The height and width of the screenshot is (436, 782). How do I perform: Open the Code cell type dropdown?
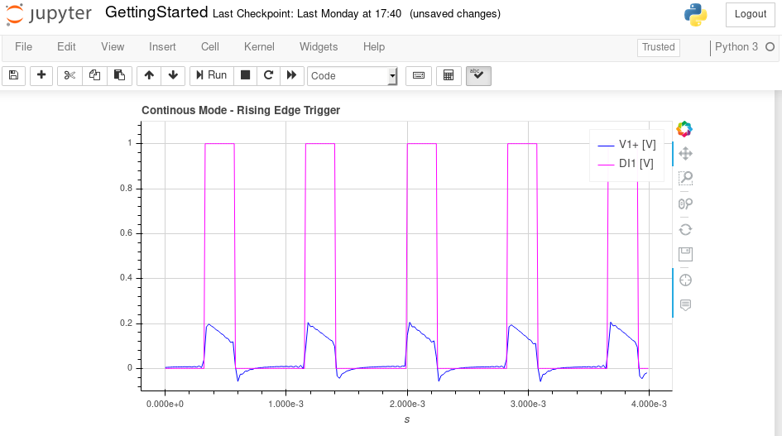[x=352, y=76]
